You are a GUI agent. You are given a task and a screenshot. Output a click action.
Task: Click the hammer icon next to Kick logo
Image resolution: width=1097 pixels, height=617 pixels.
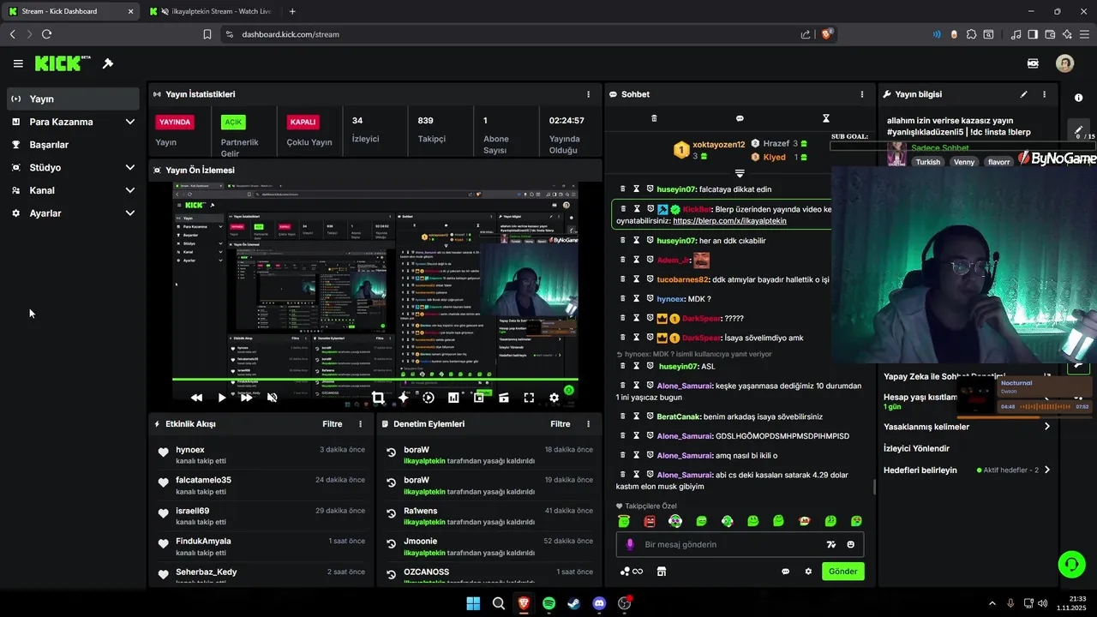(x=108, y=63)
